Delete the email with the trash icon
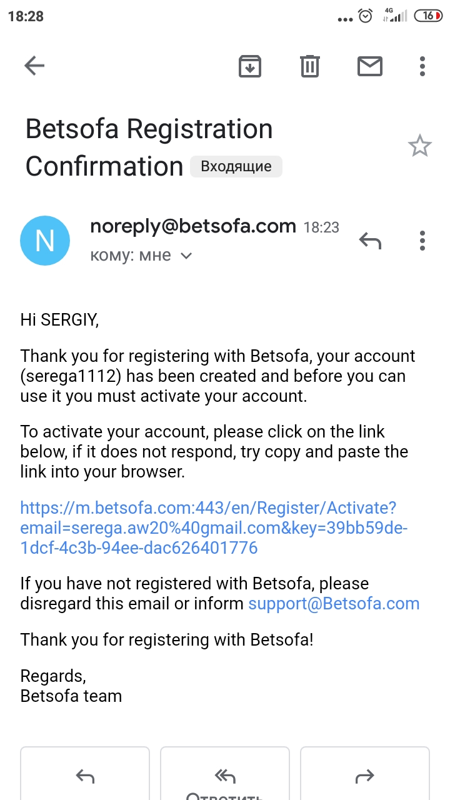This screenshot has width=450, height=800. (310, 66)
